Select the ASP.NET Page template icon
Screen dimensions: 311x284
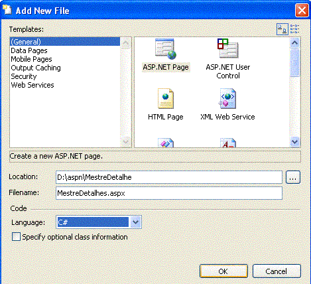(166, 49)
